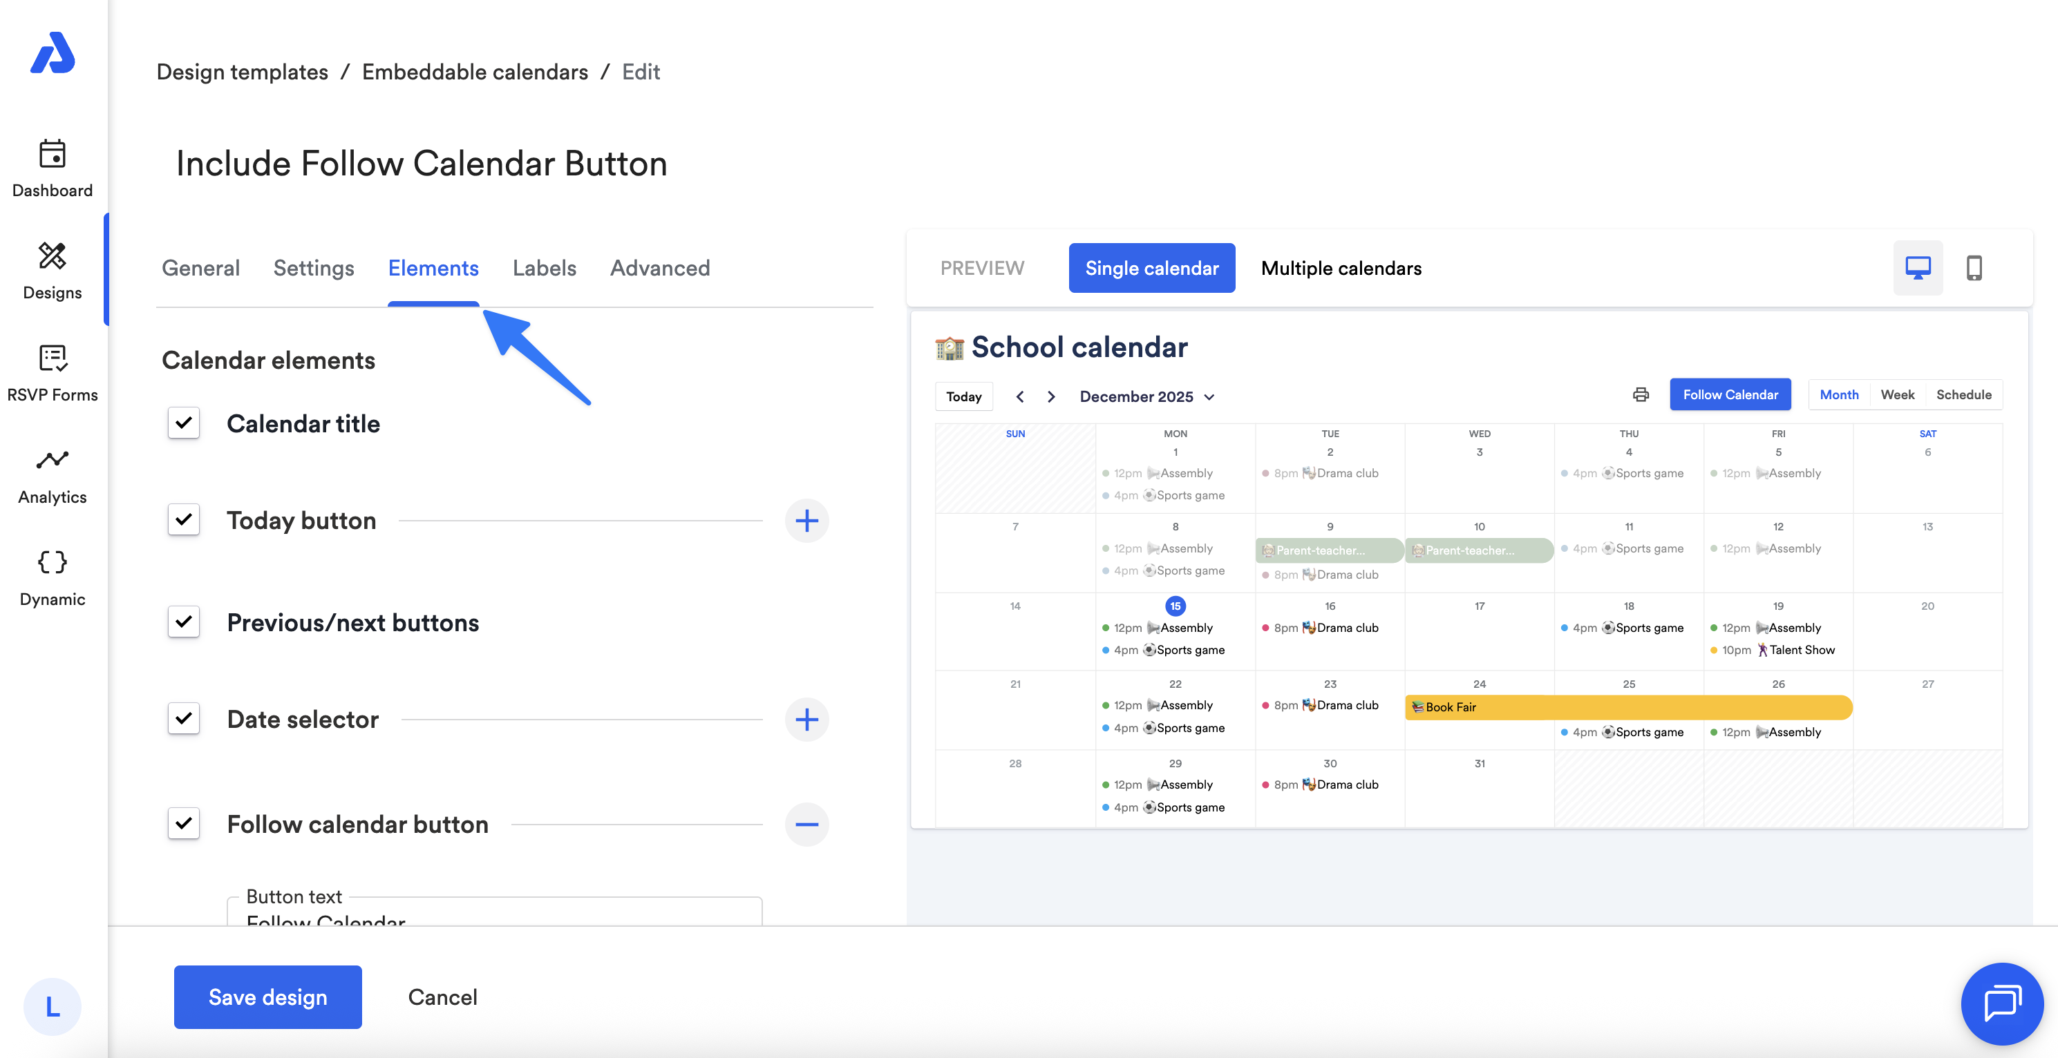
Task: Open the chat support bubble
Action: (2001, 1003)
